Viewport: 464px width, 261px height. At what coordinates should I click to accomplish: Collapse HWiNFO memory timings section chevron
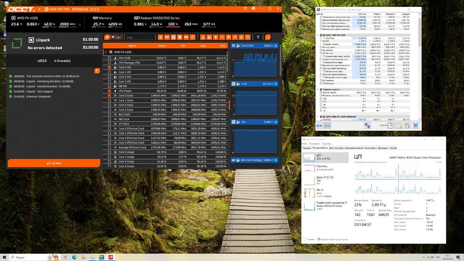[318, 89]
